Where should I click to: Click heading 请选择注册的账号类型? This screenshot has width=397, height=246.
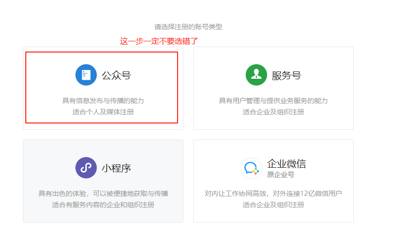click(x=188, y=27)
